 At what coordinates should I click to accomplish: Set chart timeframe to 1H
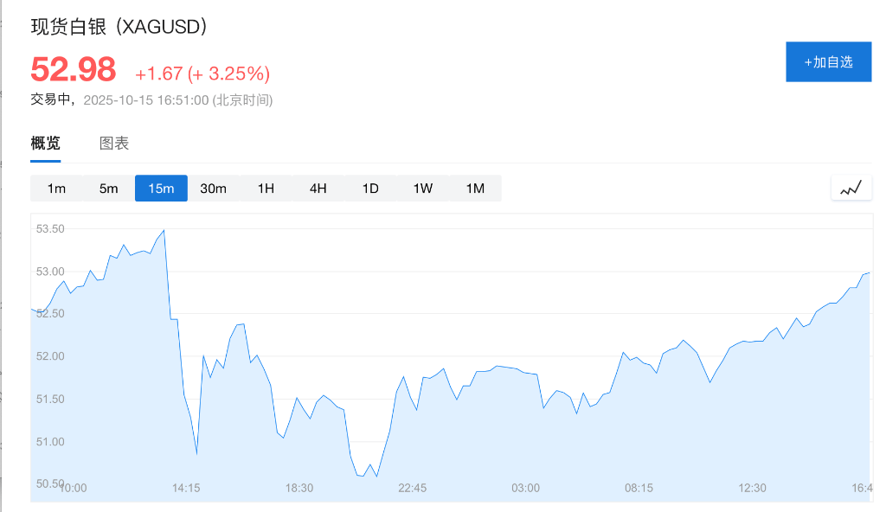pyautogui.click(x=266, y=189)
